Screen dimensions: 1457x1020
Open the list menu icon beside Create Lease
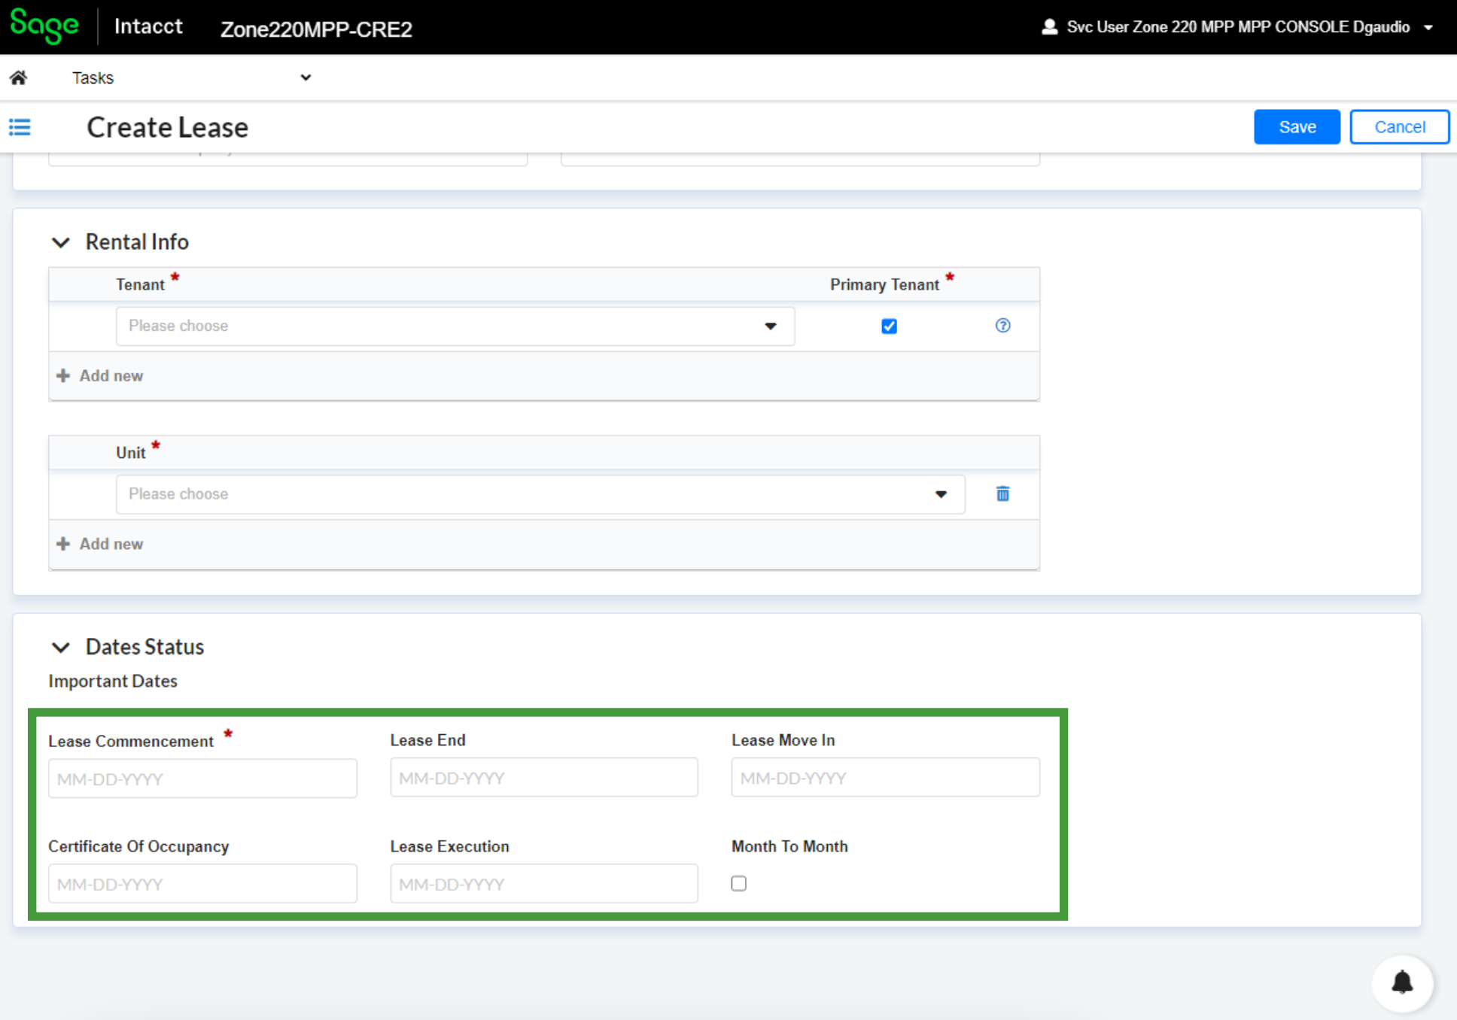(20, 127)
